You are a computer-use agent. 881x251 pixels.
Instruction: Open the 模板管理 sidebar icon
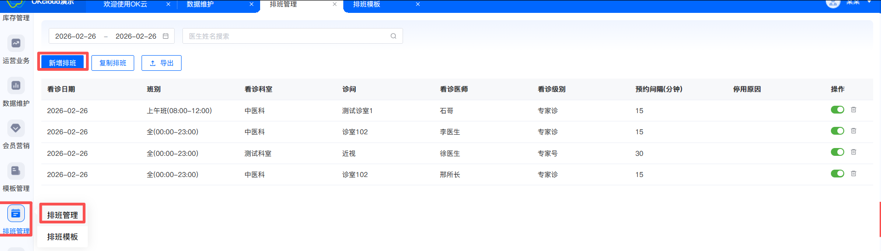point(16,171)
